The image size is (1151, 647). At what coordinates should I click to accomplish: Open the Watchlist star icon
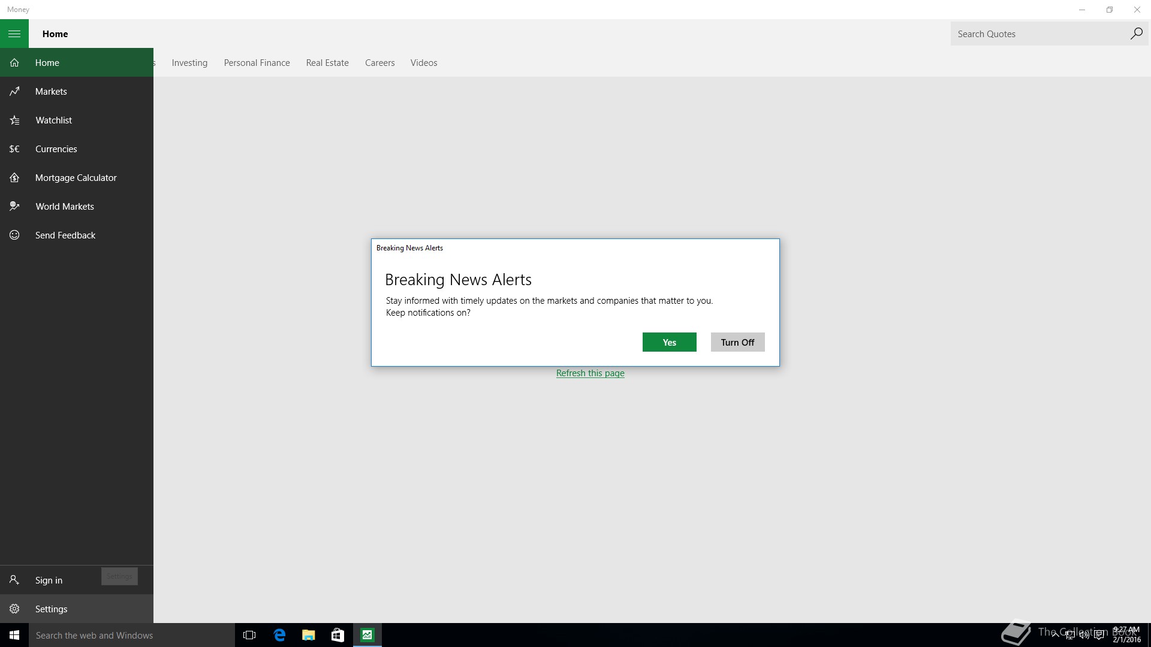pyautogui.click(x=15, y=120)
